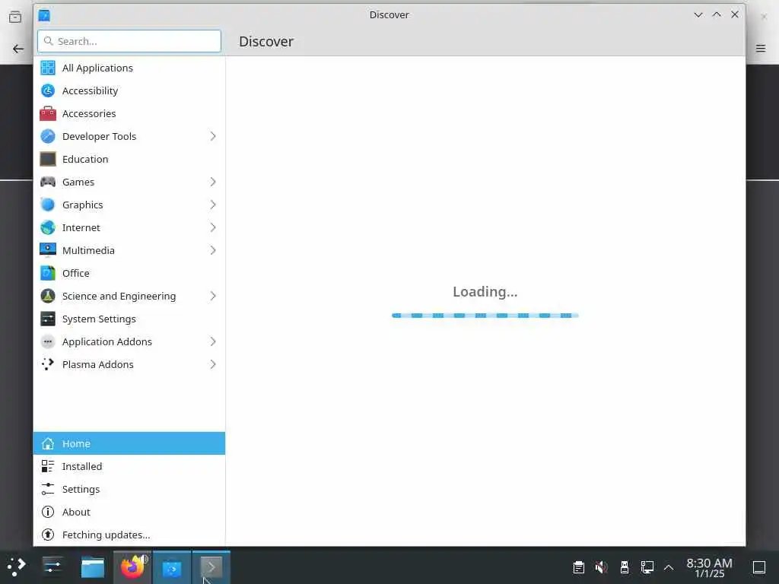Open the Discover Settings page
Viewport: 779px width, 584px height.
tap(129, 489)
